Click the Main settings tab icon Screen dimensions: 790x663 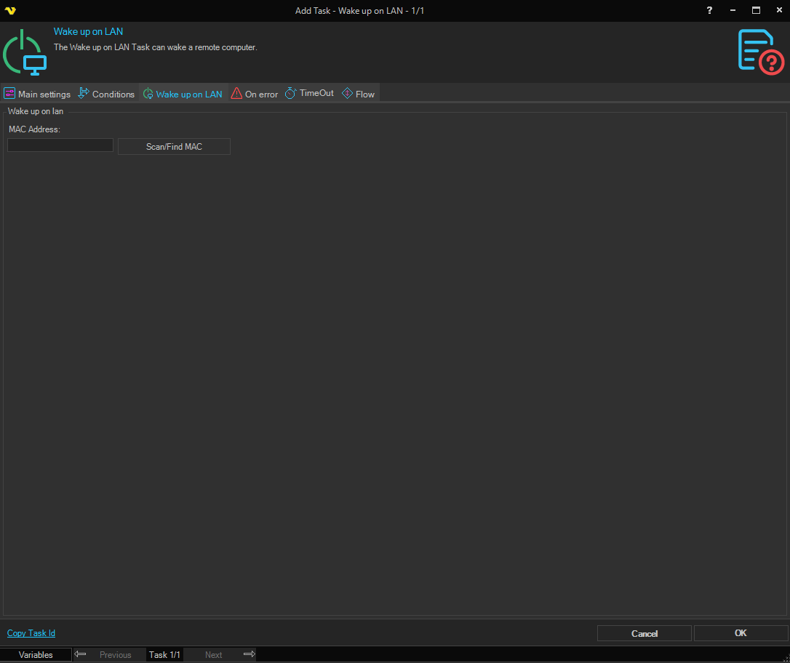tap(9, 94)
